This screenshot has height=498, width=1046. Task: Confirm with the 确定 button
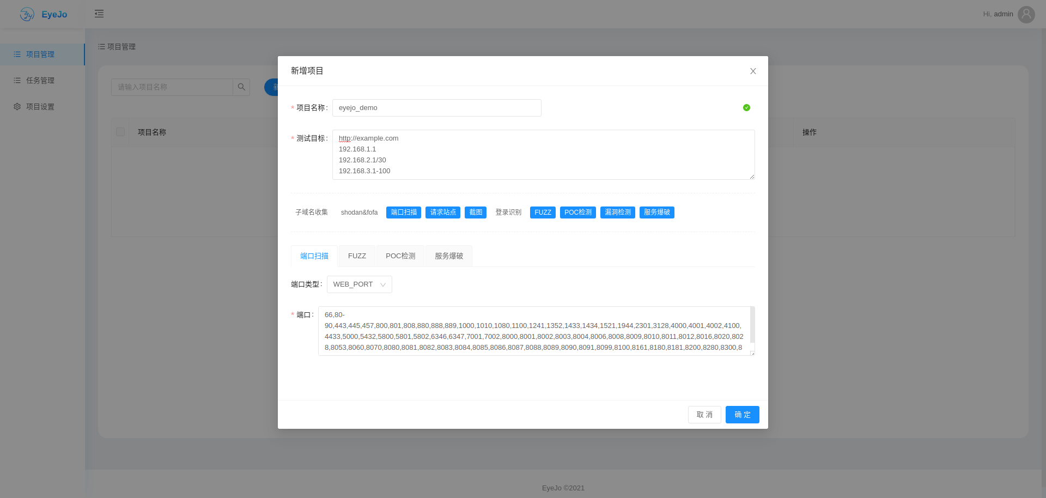pyautogui.click(x=743, y=415)
